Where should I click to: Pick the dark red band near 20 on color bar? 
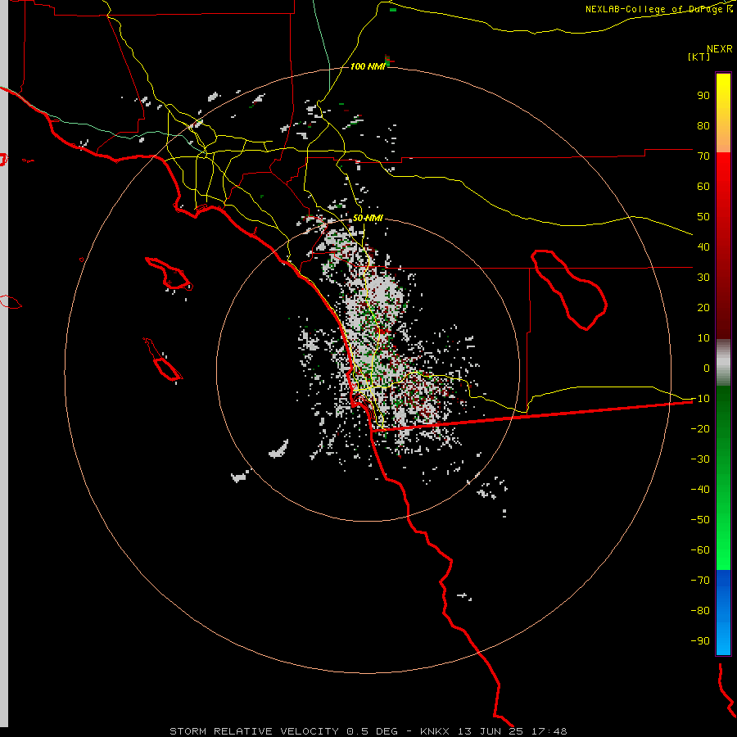click(723, 308)
